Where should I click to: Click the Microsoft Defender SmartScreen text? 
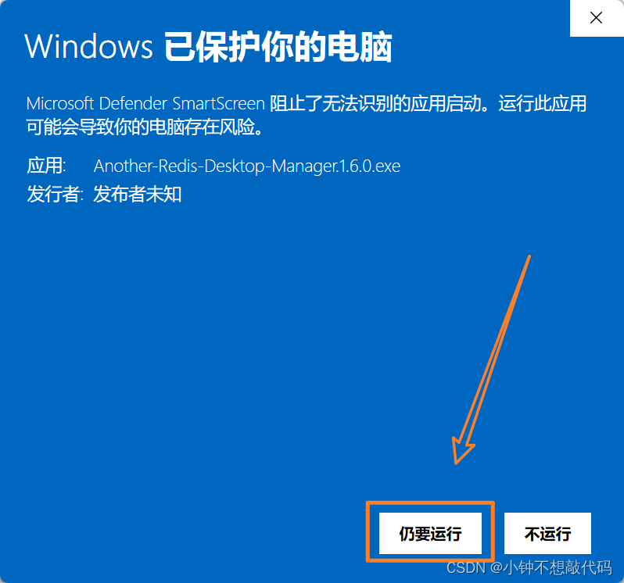(145, 103)
